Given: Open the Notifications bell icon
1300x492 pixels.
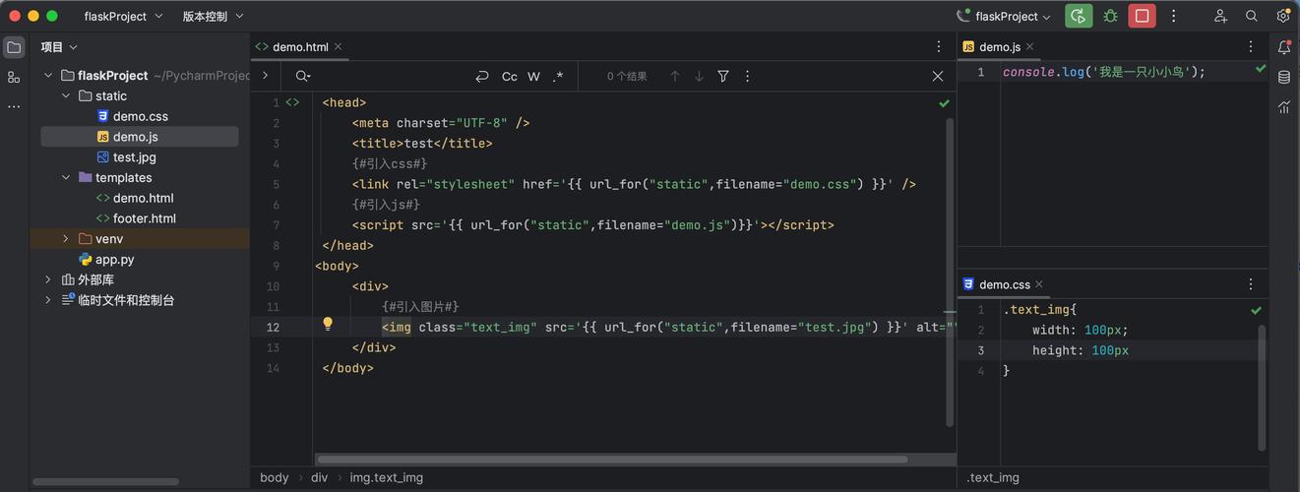Looking at the screenshot, I should click(1284, 47).
